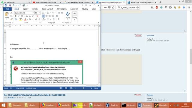Switch to the REVIEW tab
Screen dimensions: 192x108
point(85,9)
